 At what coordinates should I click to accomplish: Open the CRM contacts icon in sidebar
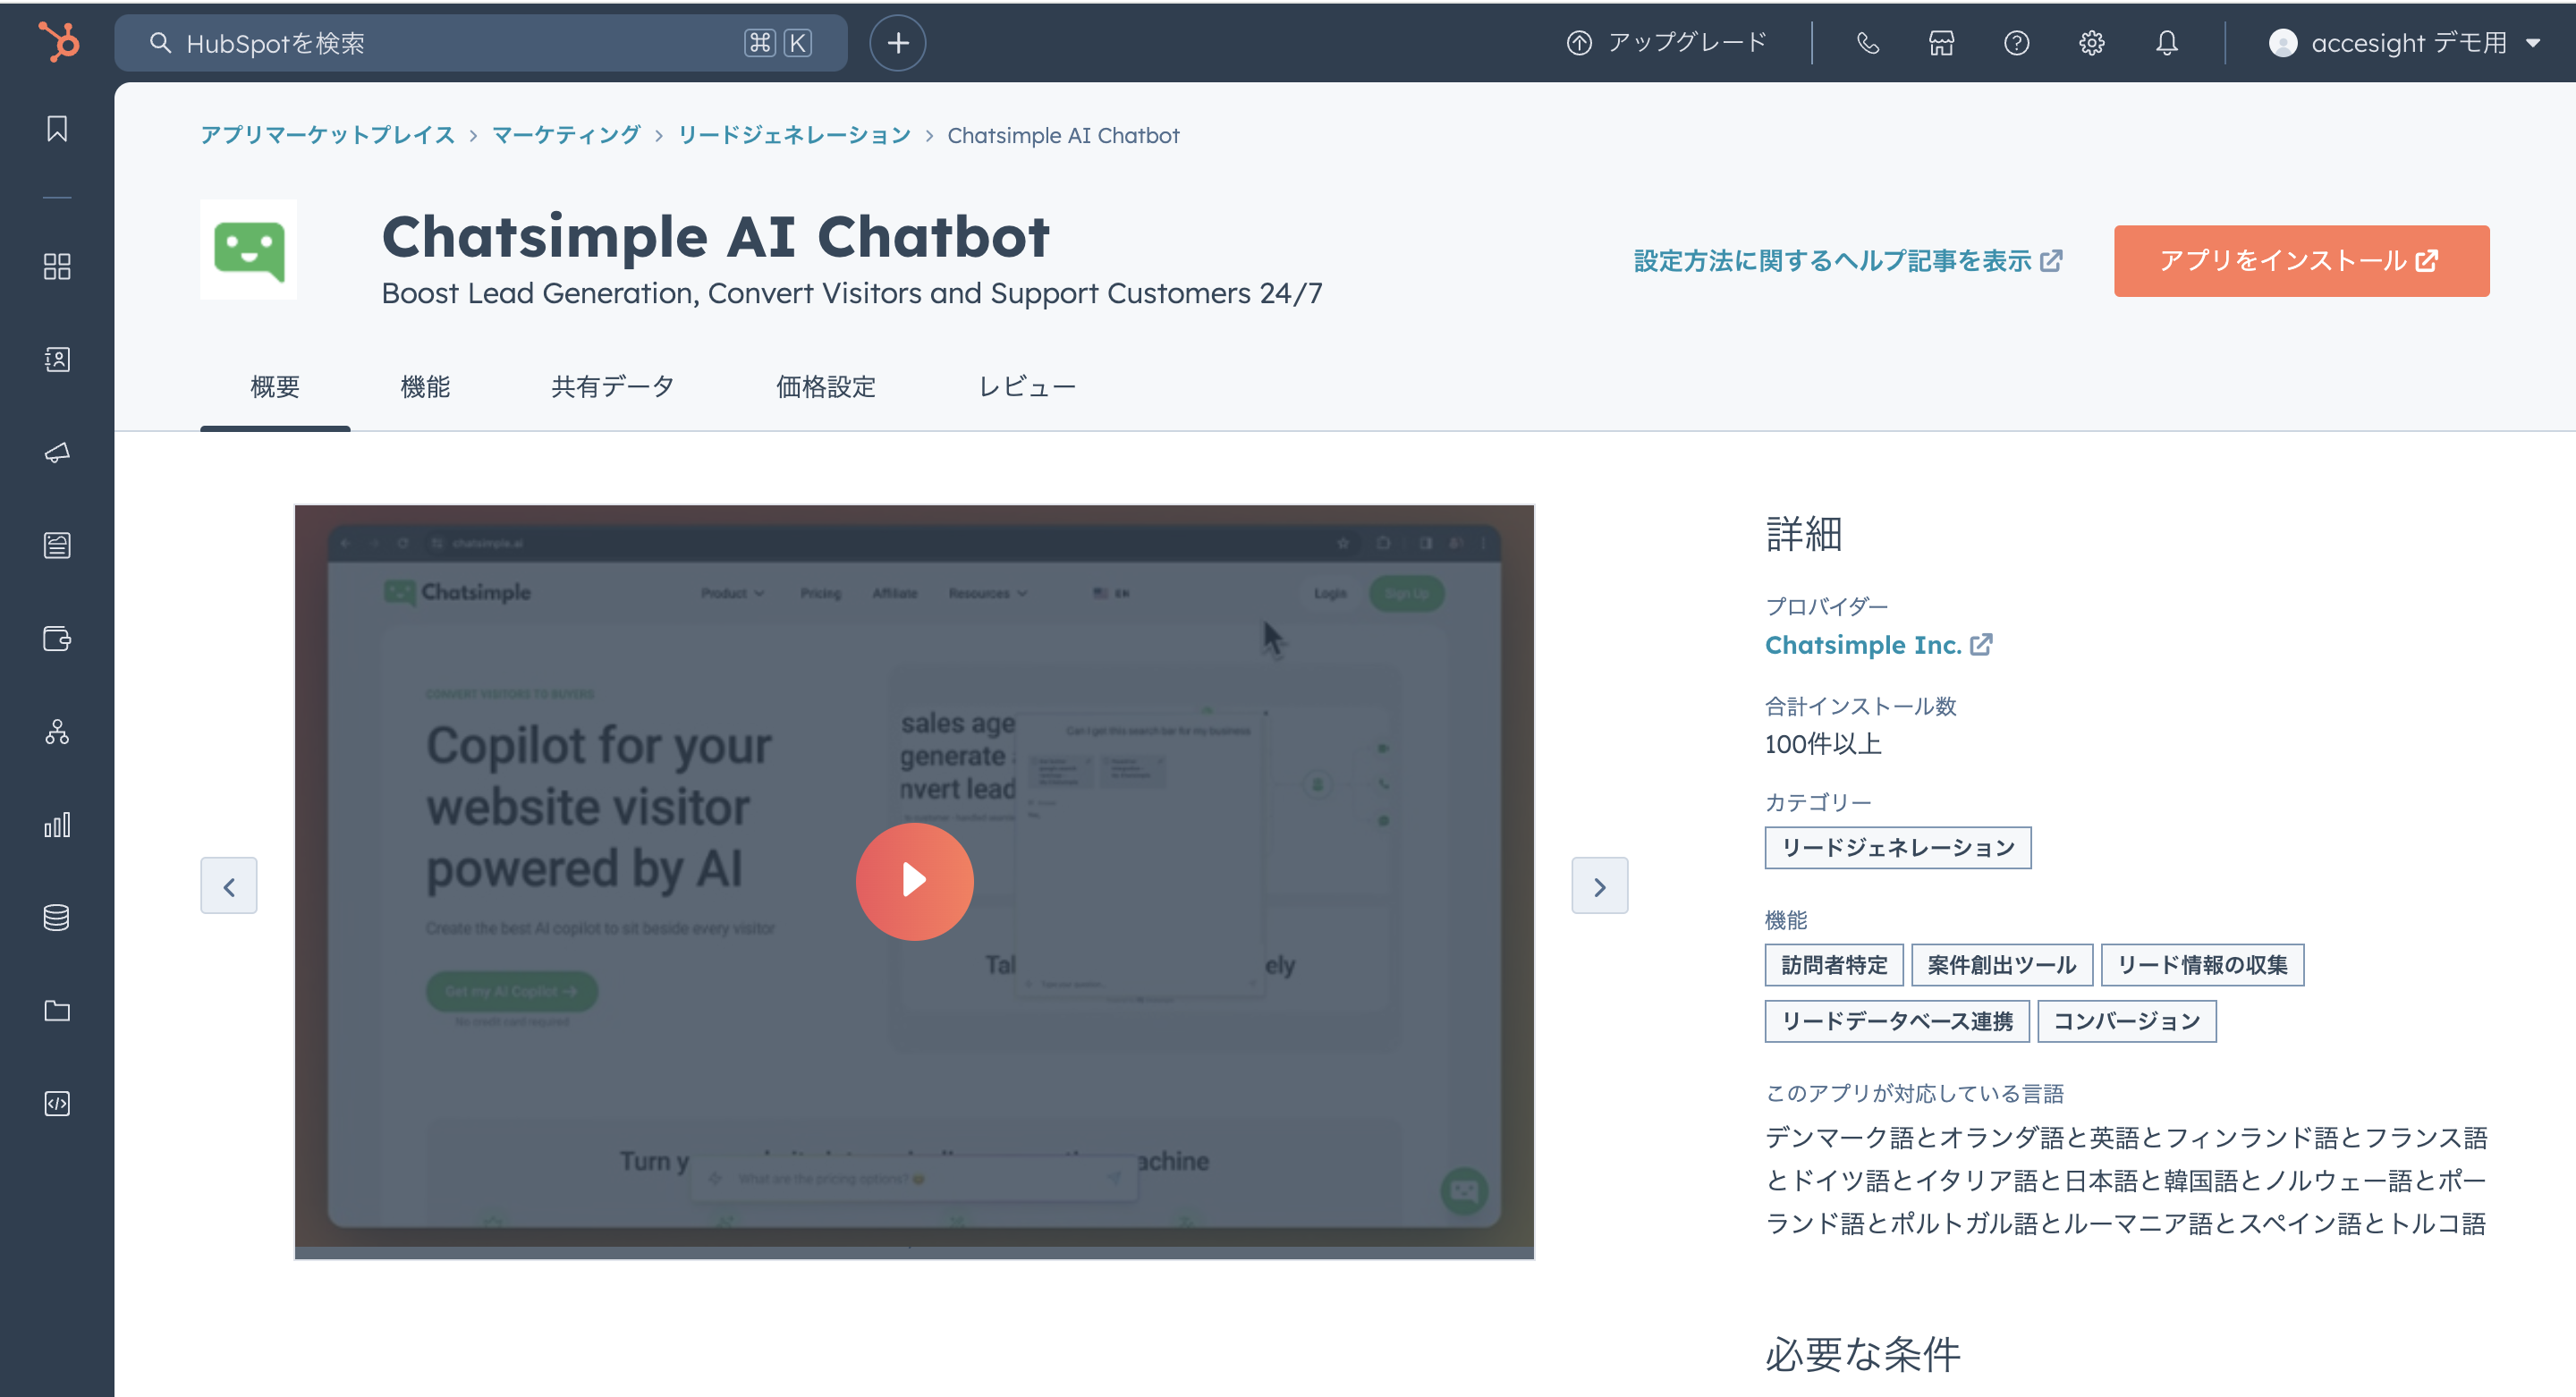tap(57, 359)
